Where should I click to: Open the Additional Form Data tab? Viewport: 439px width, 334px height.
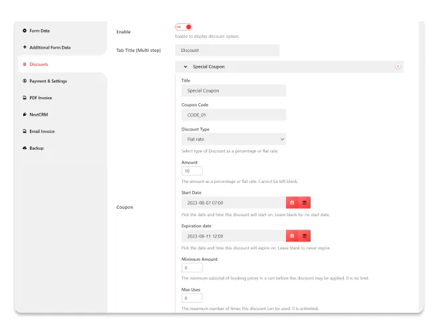point(49,47)
